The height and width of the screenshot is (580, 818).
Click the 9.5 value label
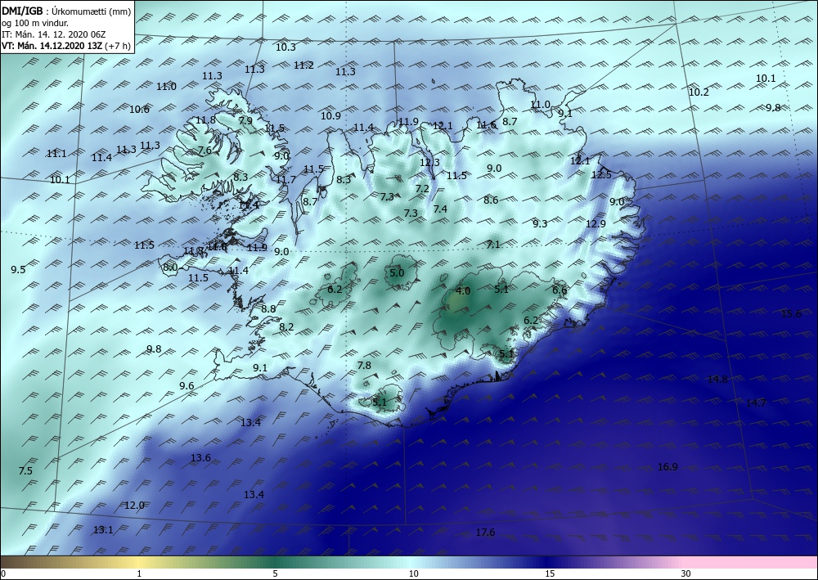pyautogui.click(x=18, y=270)
